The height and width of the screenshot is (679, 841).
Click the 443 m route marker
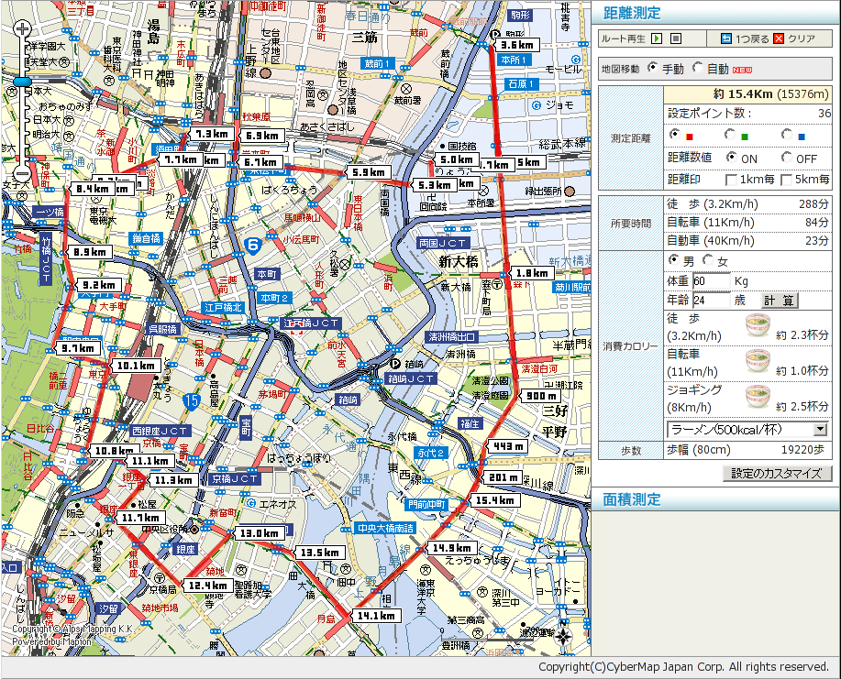507,446
